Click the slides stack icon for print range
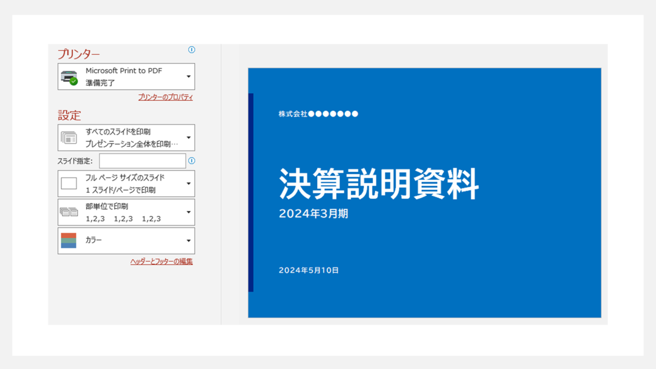Viewport: 656px width, 369px height. [x=69, y=138]
